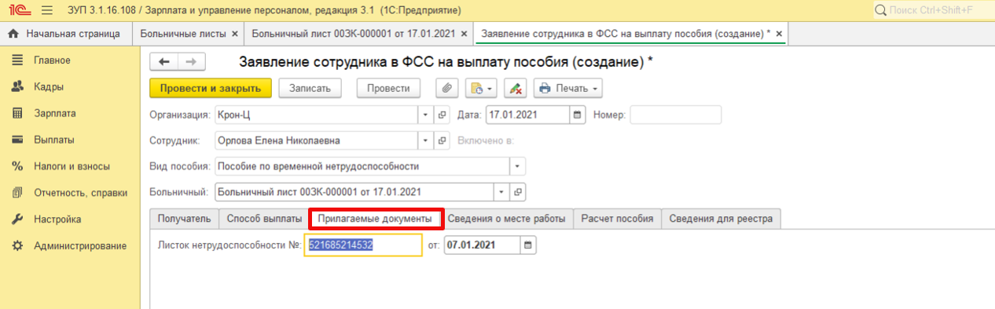
Task: Expand the Печать dropdown button
Action: tap(568, 88)
